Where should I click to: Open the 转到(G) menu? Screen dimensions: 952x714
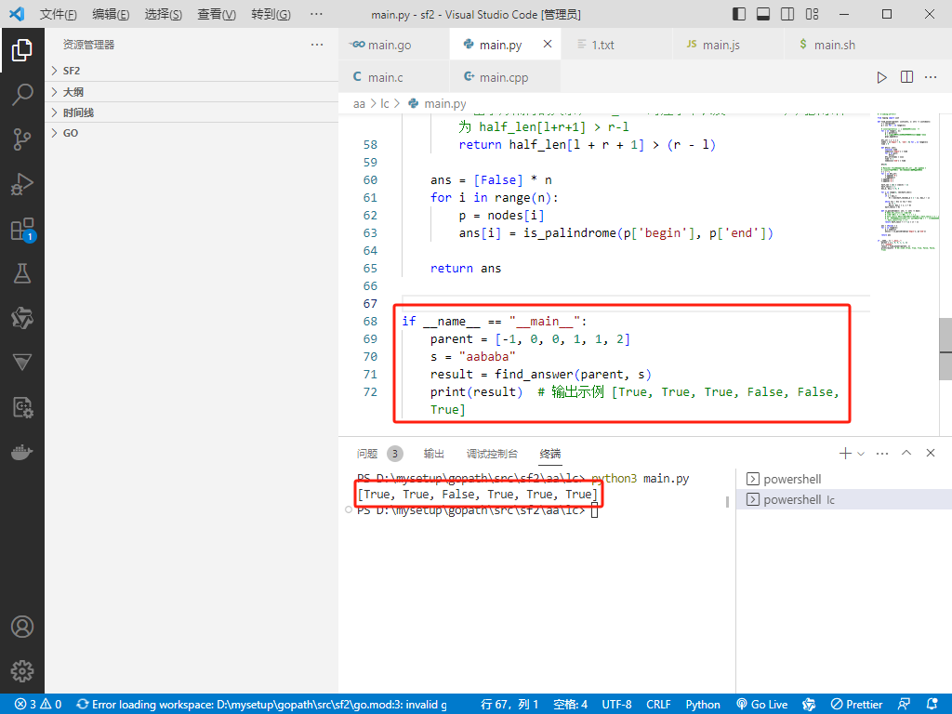pyautogui.click(x=271, y=14)
